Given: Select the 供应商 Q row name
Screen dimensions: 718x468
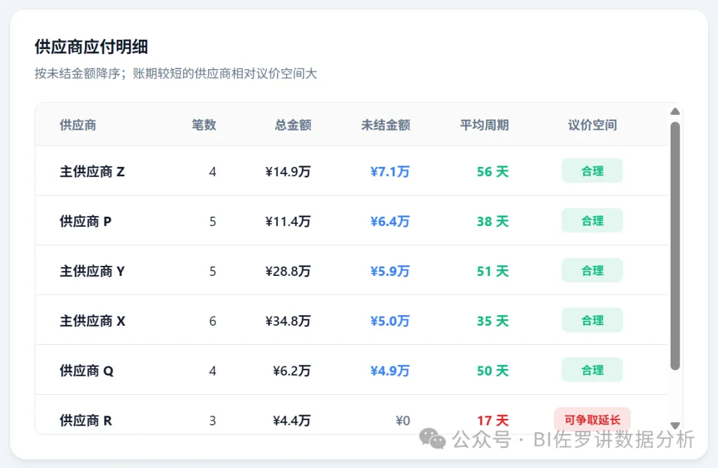Looking at the screenshot, I should click(x=86, y=371).
